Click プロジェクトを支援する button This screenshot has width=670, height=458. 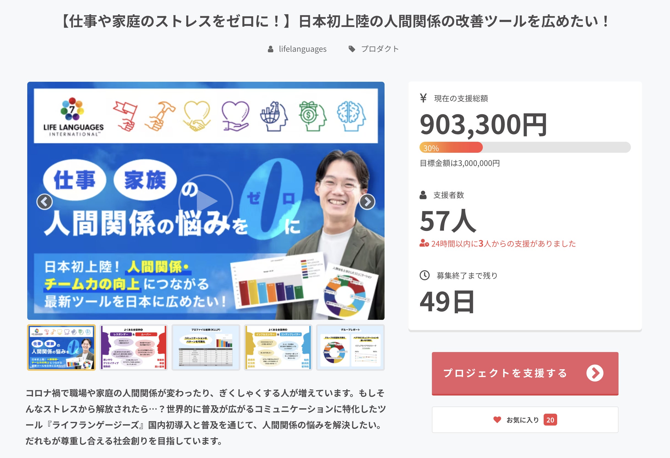click(525, 373)
